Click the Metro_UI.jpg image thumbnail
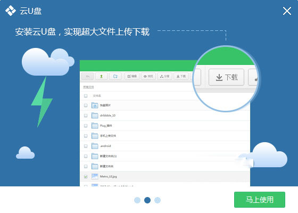This screenshot has height=213, width=298. [x=95, y=176]
